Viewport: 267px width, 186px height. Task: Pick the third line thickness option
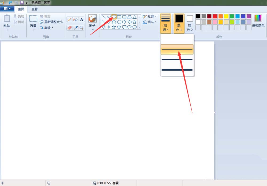click(177, 59)
